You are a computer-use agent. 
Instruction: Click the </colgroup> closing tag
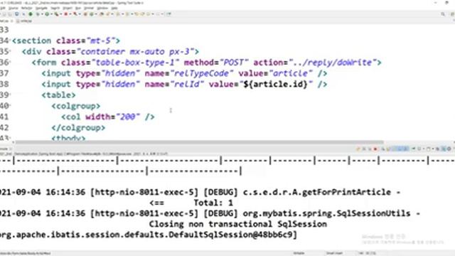point(78,128)
